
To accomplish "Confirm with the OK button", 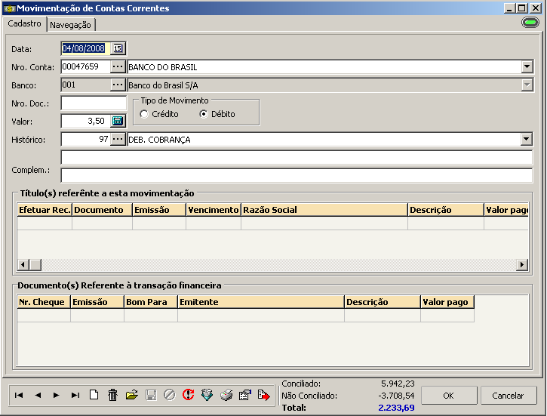I will coord(449,396).
